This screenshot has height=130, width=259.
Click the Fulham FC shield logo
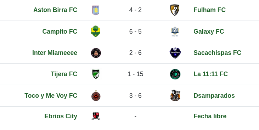pyautogui.click(x=175, y=10)
